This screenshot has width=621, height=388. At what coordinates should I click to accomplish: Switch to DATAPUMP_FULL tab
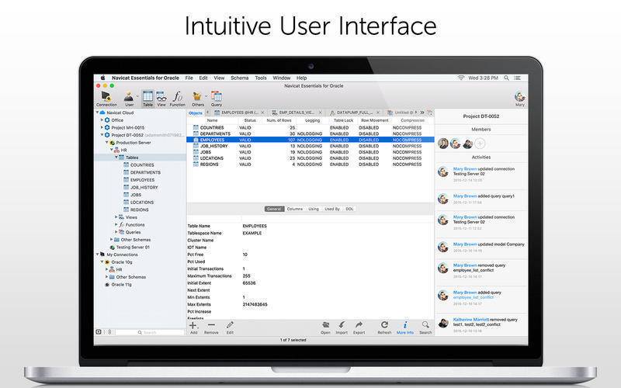pyautogui.click(x=355, y=113)
